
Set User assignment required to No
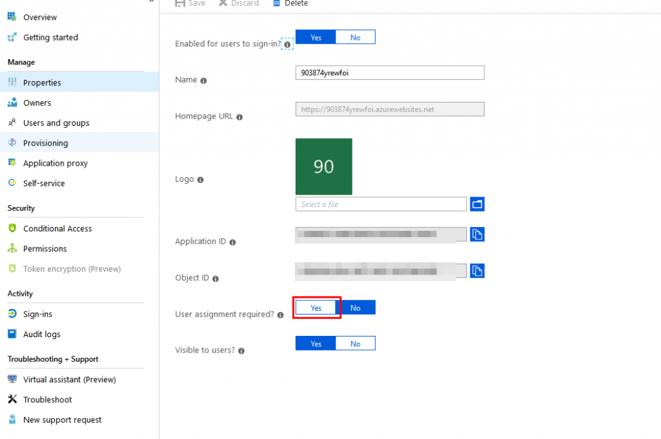click(356, 307)
